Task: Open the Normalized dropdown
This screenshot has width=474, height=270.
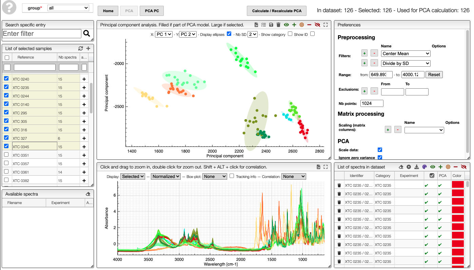Action: (x=165, y=176)
